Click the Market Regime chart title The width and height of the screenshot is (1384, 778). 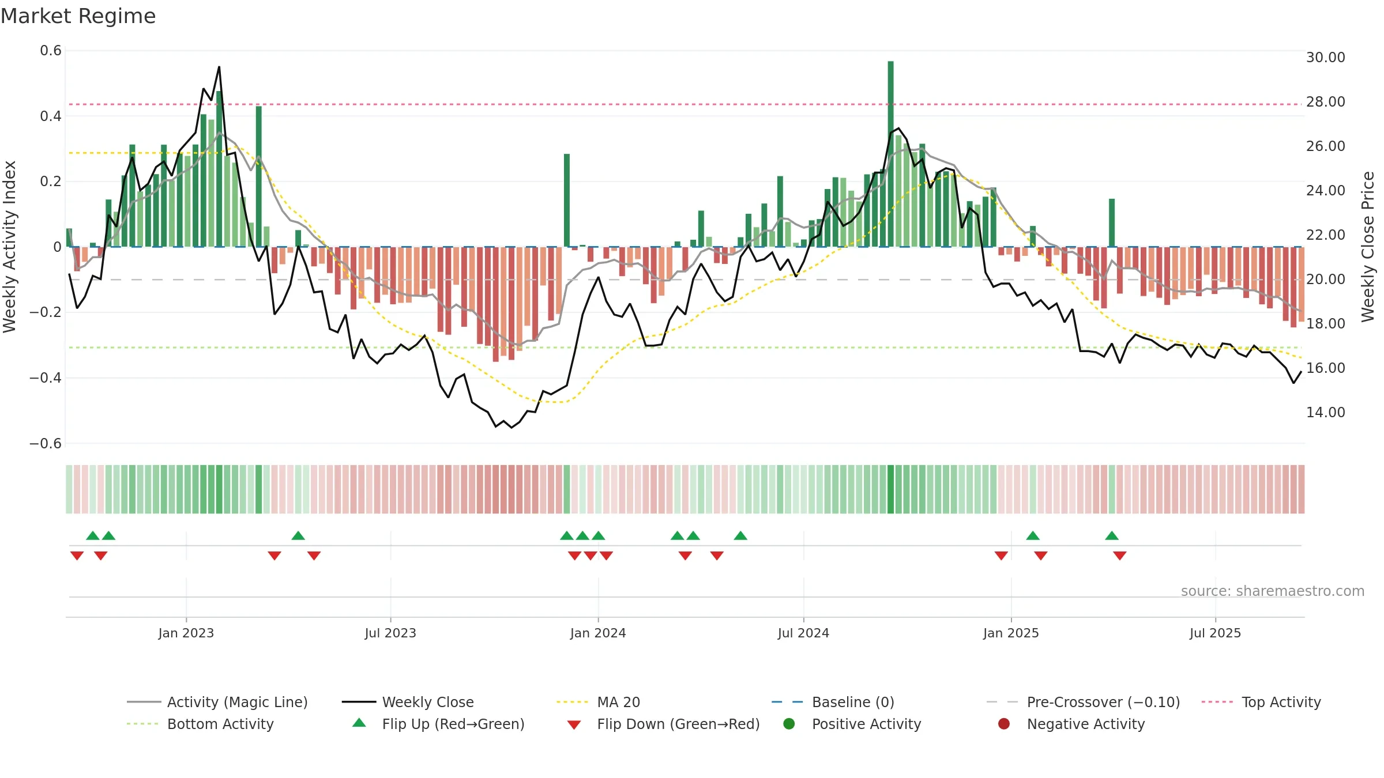[78, 16]
